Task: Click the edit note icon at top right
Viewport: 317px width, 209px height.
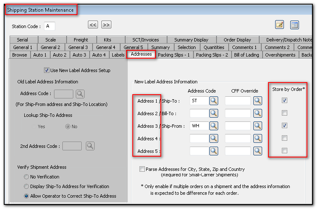Action: tap(280, 25)
